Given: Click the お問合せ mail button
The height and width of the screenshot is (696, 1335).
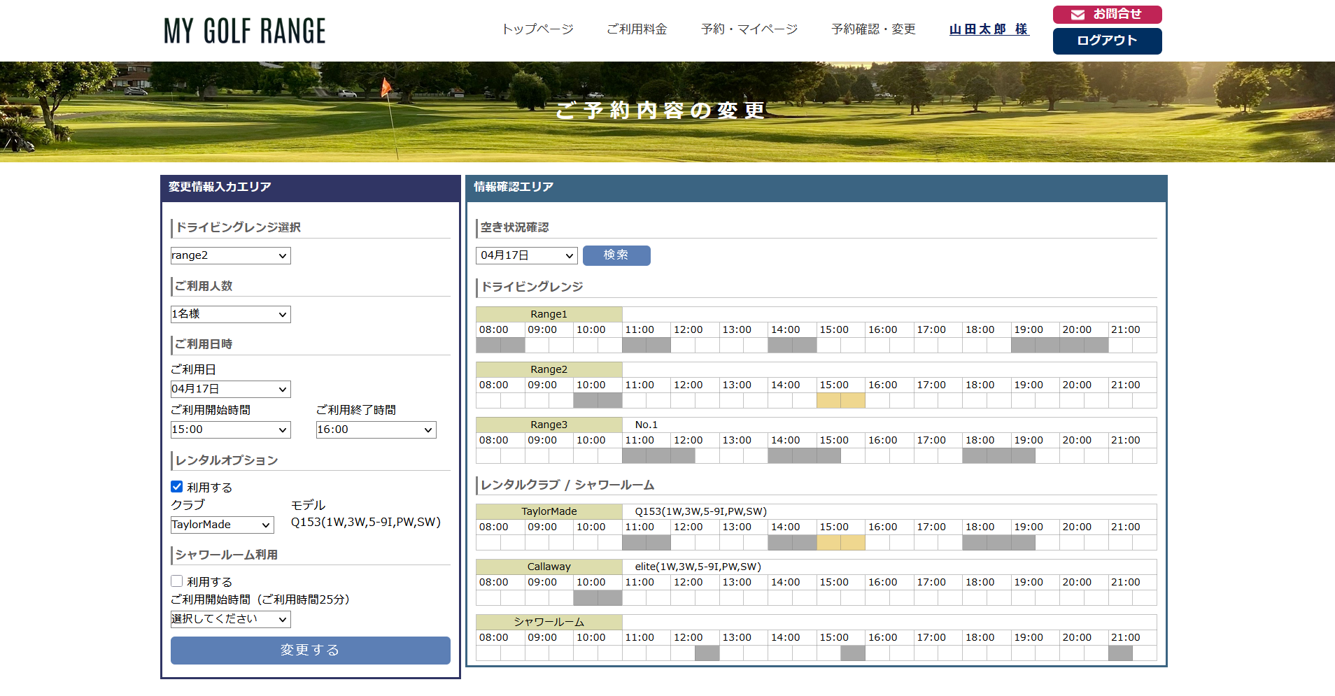Looking at the screenshot, I should 1107,15.
